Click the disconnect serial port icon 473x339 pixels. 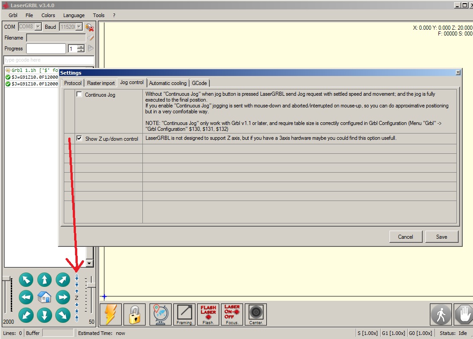pos(89,27)
